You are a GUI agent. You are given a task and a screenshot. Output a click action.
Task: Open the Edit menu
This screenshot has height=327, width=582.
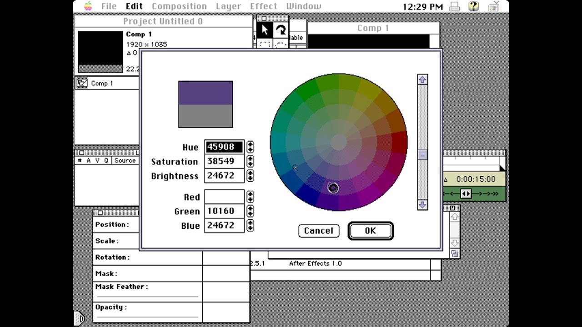click(134, 6)
